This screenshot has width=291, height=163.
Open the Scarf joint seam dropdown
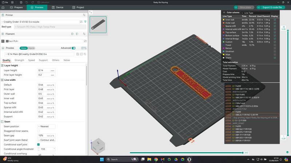point(46,140)
